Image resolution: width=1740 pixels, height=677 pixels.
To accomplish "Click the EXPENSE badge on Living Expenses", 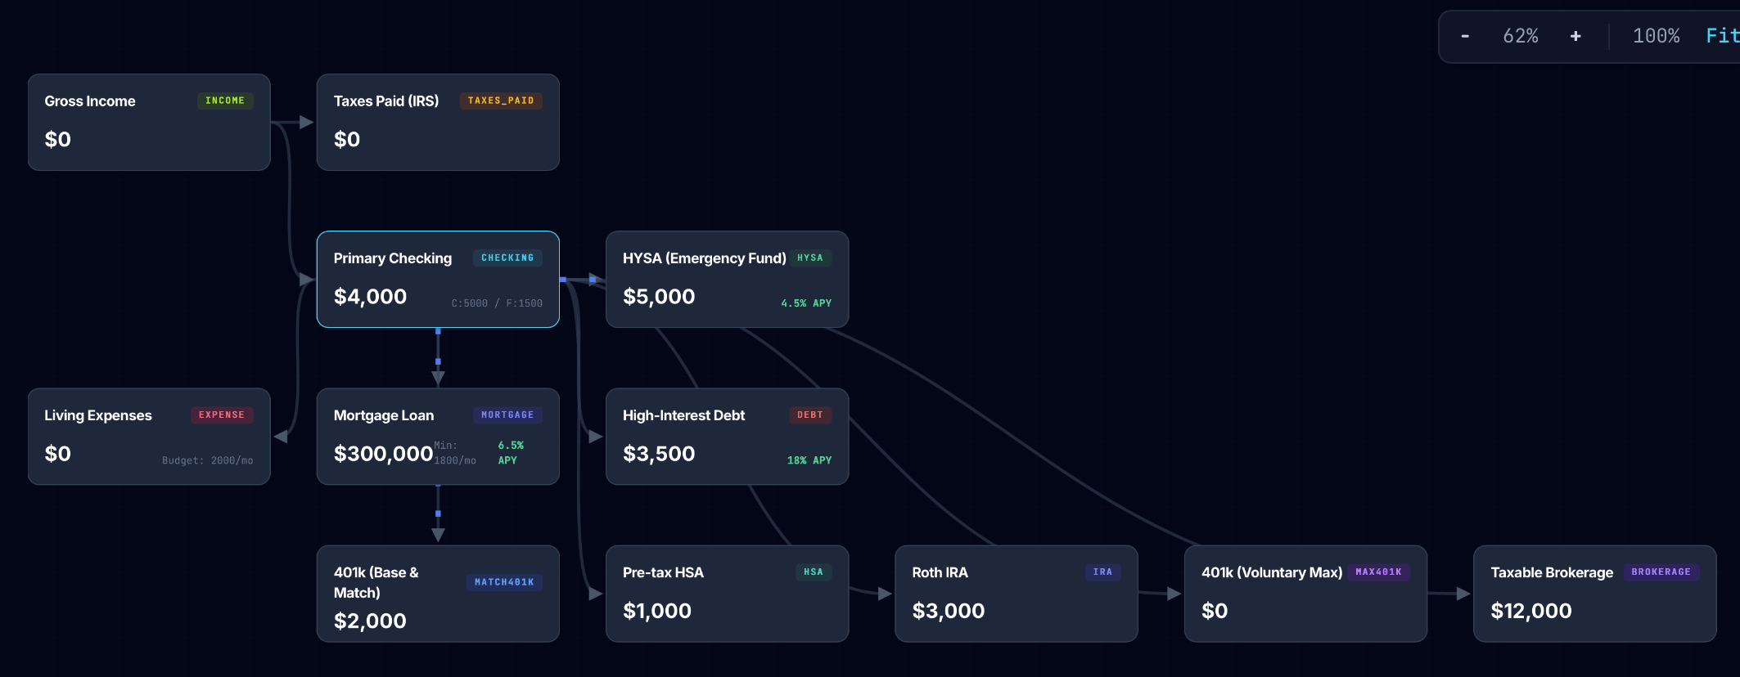I will [222, 415].
